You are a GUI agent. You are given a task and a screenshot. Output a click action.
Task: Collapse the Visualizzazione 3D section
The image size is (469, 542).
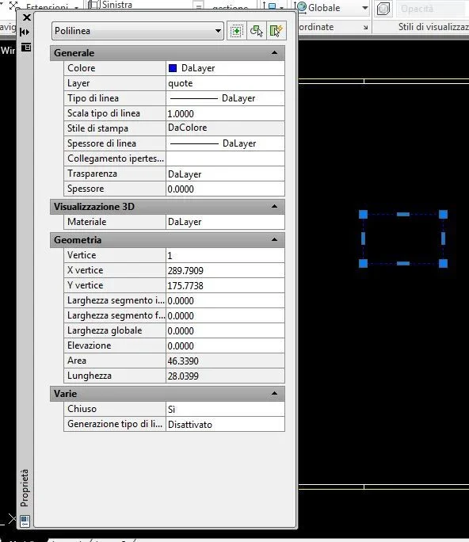[274, 206]
